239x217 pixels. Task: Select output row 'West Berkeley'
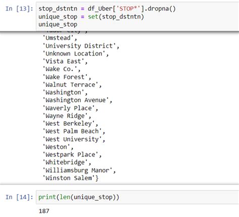pyautogui.click(x=70, y=124)
